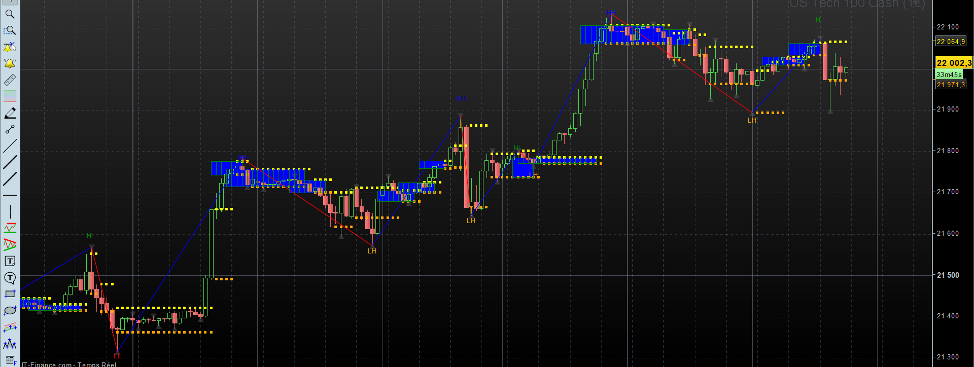Pick the regression channel tool
Screen dimensions: 974x367
pyautogui.click(x=10, y=327)
